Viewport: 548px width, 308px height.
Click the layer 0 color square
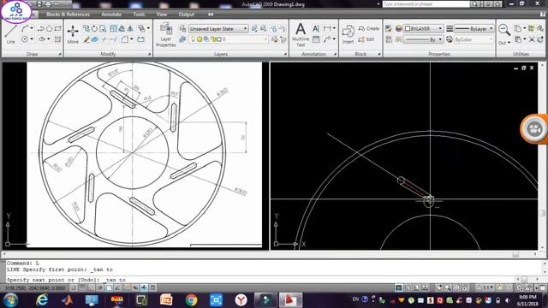click(219, 39)
